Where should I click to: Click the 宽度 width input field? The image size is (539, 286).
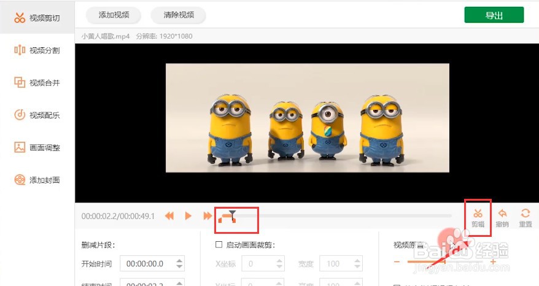[341, 264]
